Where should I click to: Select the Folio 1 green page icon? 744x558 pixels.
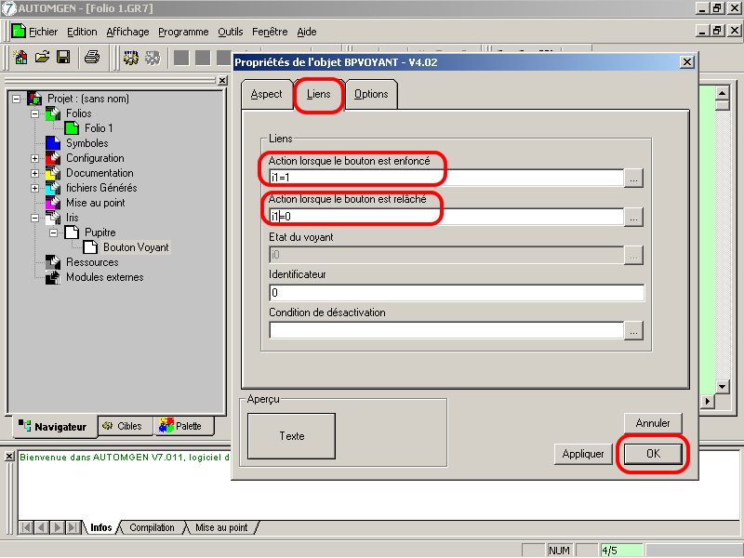73,128
